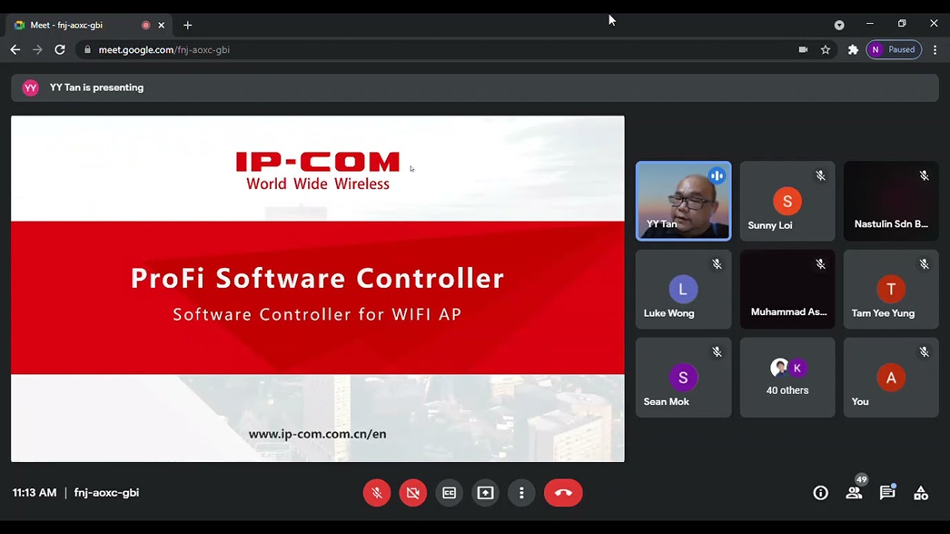950x534 pixels.
Task: Click muted mic icon on Sean Mok tile
Action: [716, 352]
